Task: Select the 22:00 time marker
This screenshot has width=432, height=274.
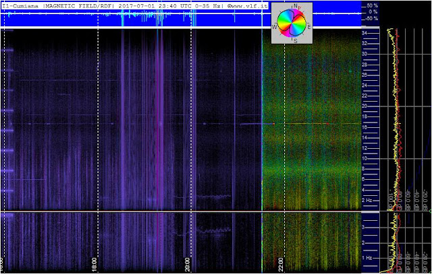Action: [281, 265]
